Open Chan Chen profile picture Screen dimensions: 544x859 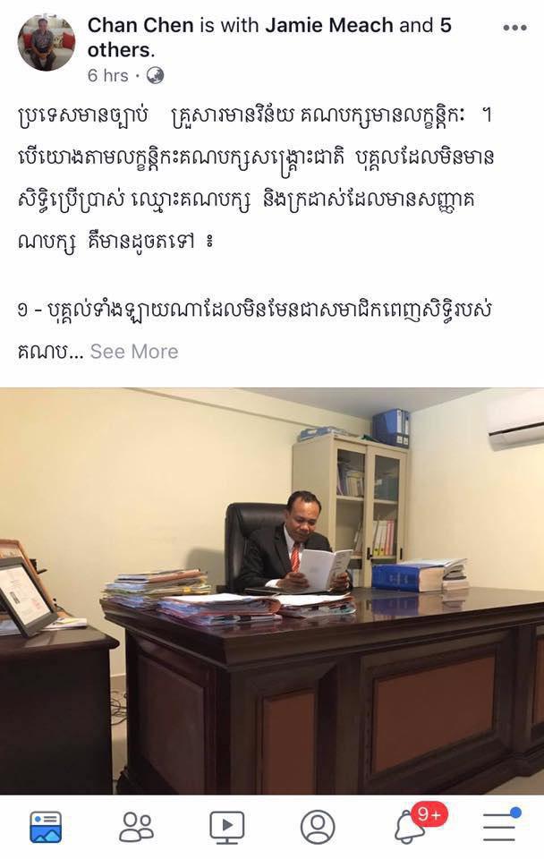click(46, 43)
